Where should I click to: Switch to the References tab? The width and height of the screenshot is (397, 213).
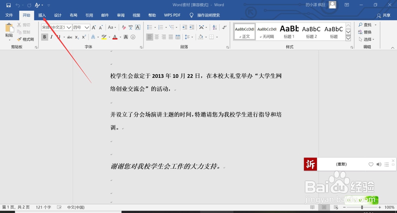coord(89,15)
